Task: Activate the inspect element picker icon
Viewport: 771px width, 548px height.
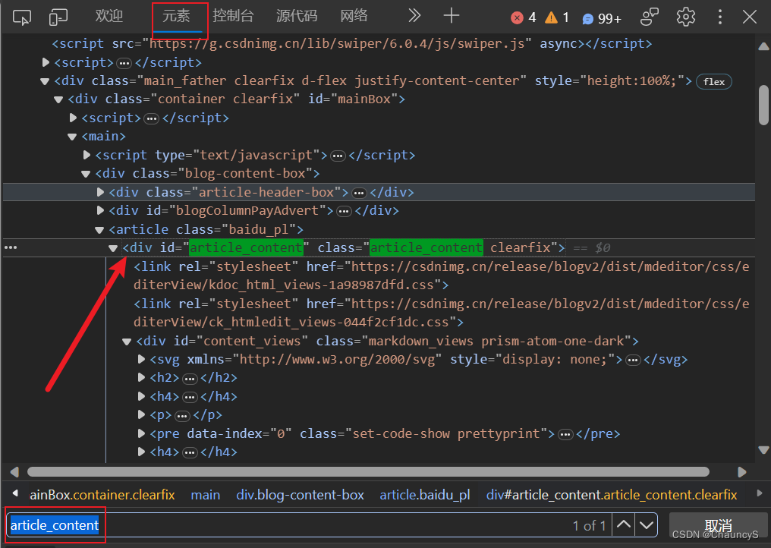Action: [22, 17]
